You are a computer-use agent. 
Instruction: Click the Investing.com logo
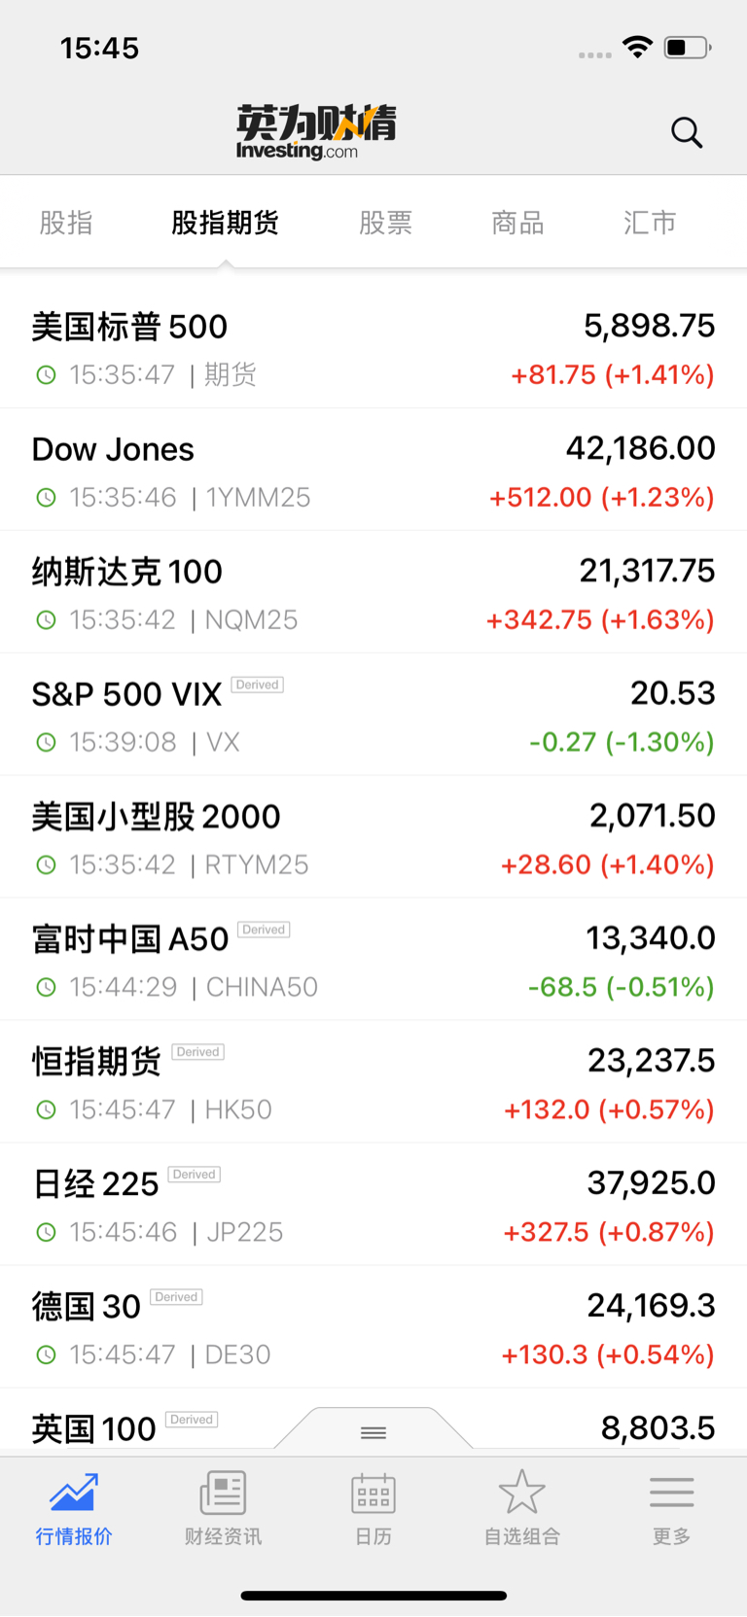(x=316, y=132)
